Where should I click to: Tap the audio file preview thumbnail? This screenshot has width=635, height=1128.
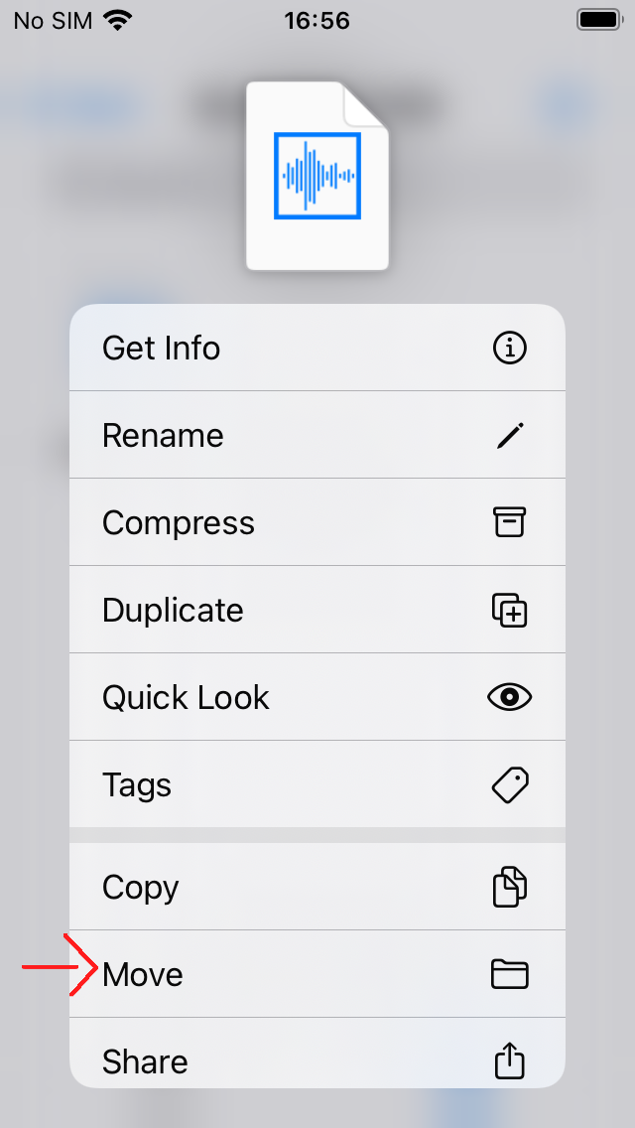pos(317,176)
